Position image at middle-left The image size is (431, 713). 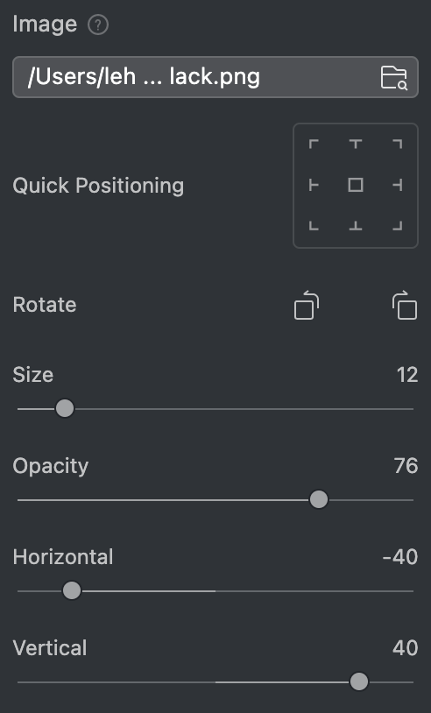(314, 185)
